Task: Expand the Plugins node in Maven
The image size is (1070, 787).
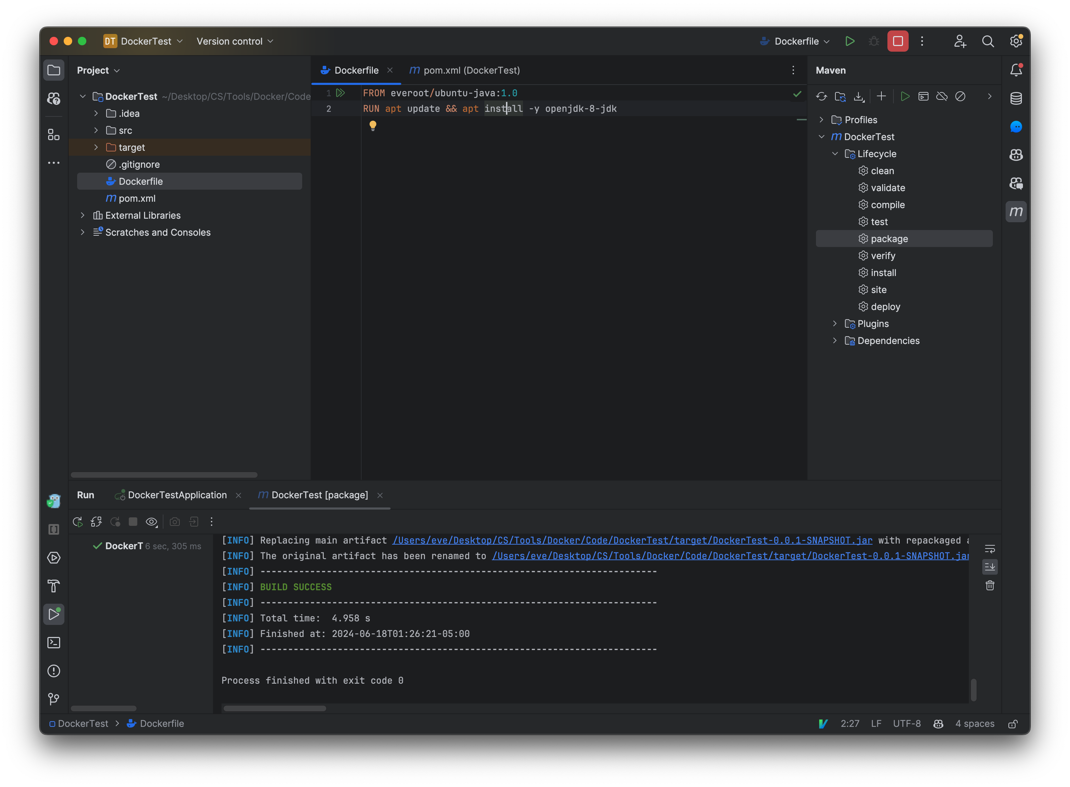Action: tap(835, 324)
